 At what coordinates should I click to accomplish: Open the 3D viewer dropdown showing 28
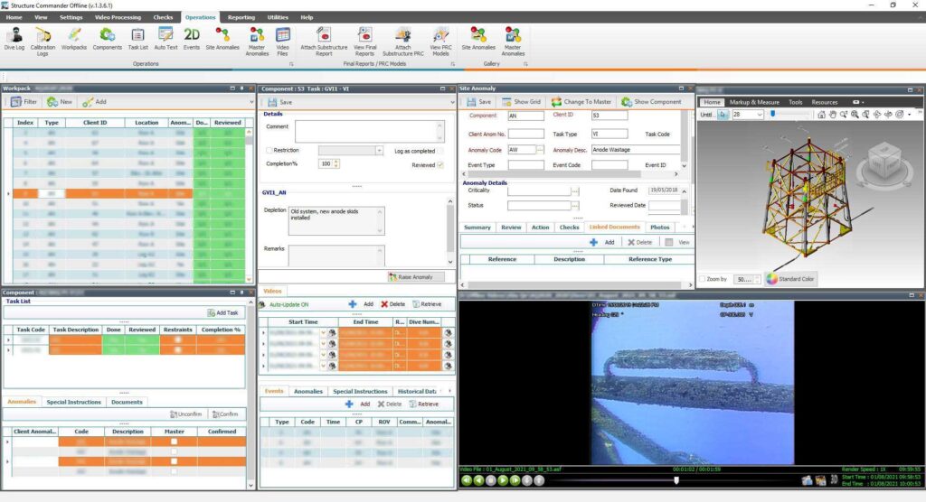coord(759,115)
